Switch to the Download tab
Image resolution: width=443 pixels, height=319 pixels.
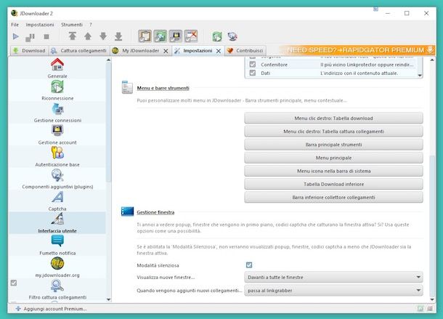point(29,51)
